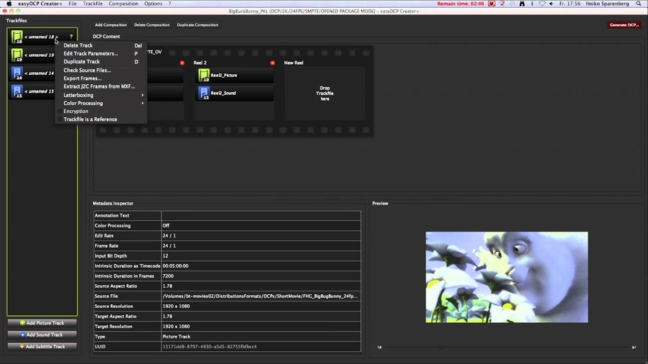Viewport: 648px width, 364px height.
Task: Choose Edit Track Parameters from context menu
Action: point(102,53)
